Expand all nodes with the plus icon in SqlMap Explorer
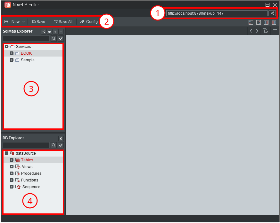 [55, 32]
